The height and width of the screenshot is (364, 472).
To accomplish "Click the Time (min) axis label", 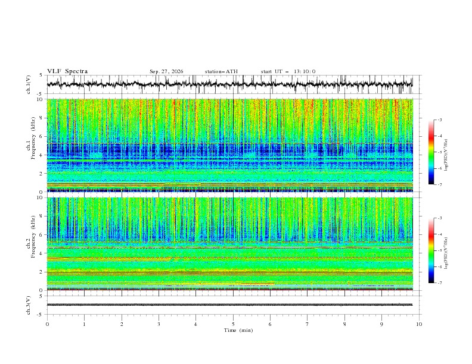I will click(238, 330).
